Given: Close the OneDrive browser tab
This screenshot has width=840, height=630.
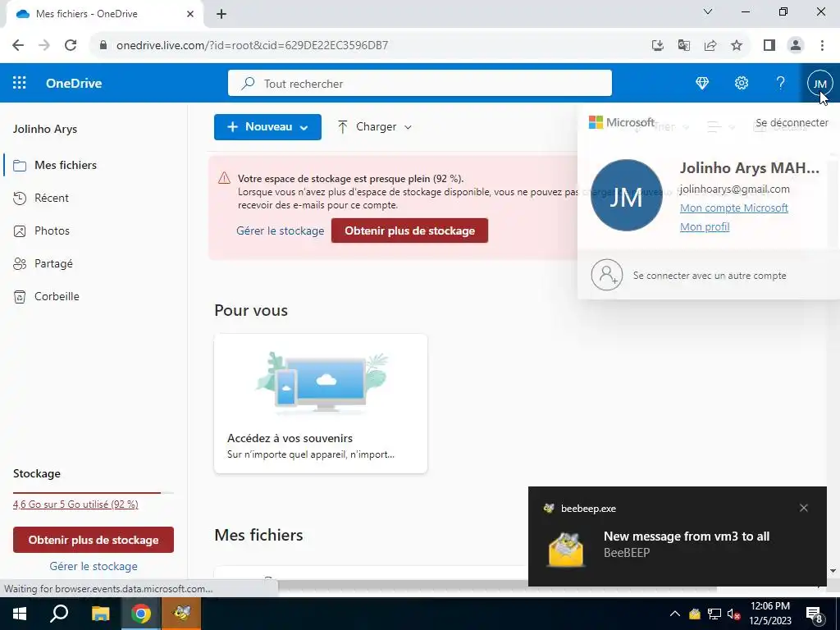Looking at the screenshot, I should [x=190, y=14].
